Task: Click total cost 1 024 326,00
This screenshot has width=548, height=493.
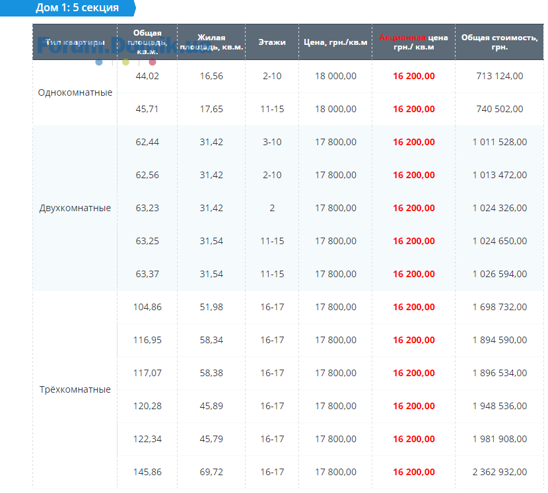Action: 499,209
